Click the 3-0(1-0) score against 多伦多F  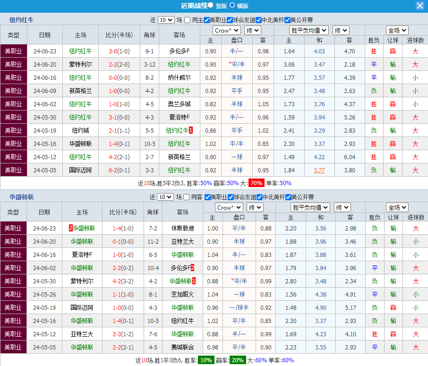click(120, 51)
